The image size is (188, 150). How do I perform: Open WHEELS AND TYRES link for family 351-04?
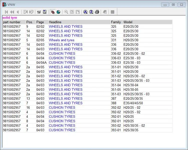tap(66, 85)
